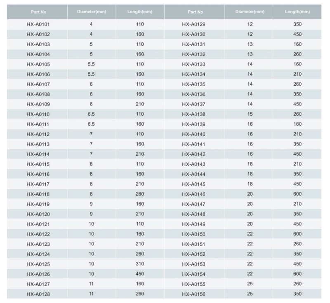Select the HX-A0105 part cell
330x303 pixels.
pyautogui.click(x=38, y=64)
